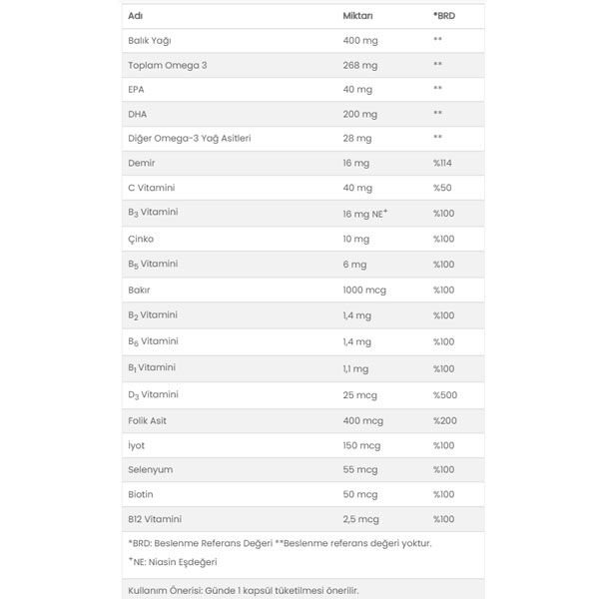Select the C Vitamini row label
The height and width of the screenshot is (599, 599).
(152, 188)
